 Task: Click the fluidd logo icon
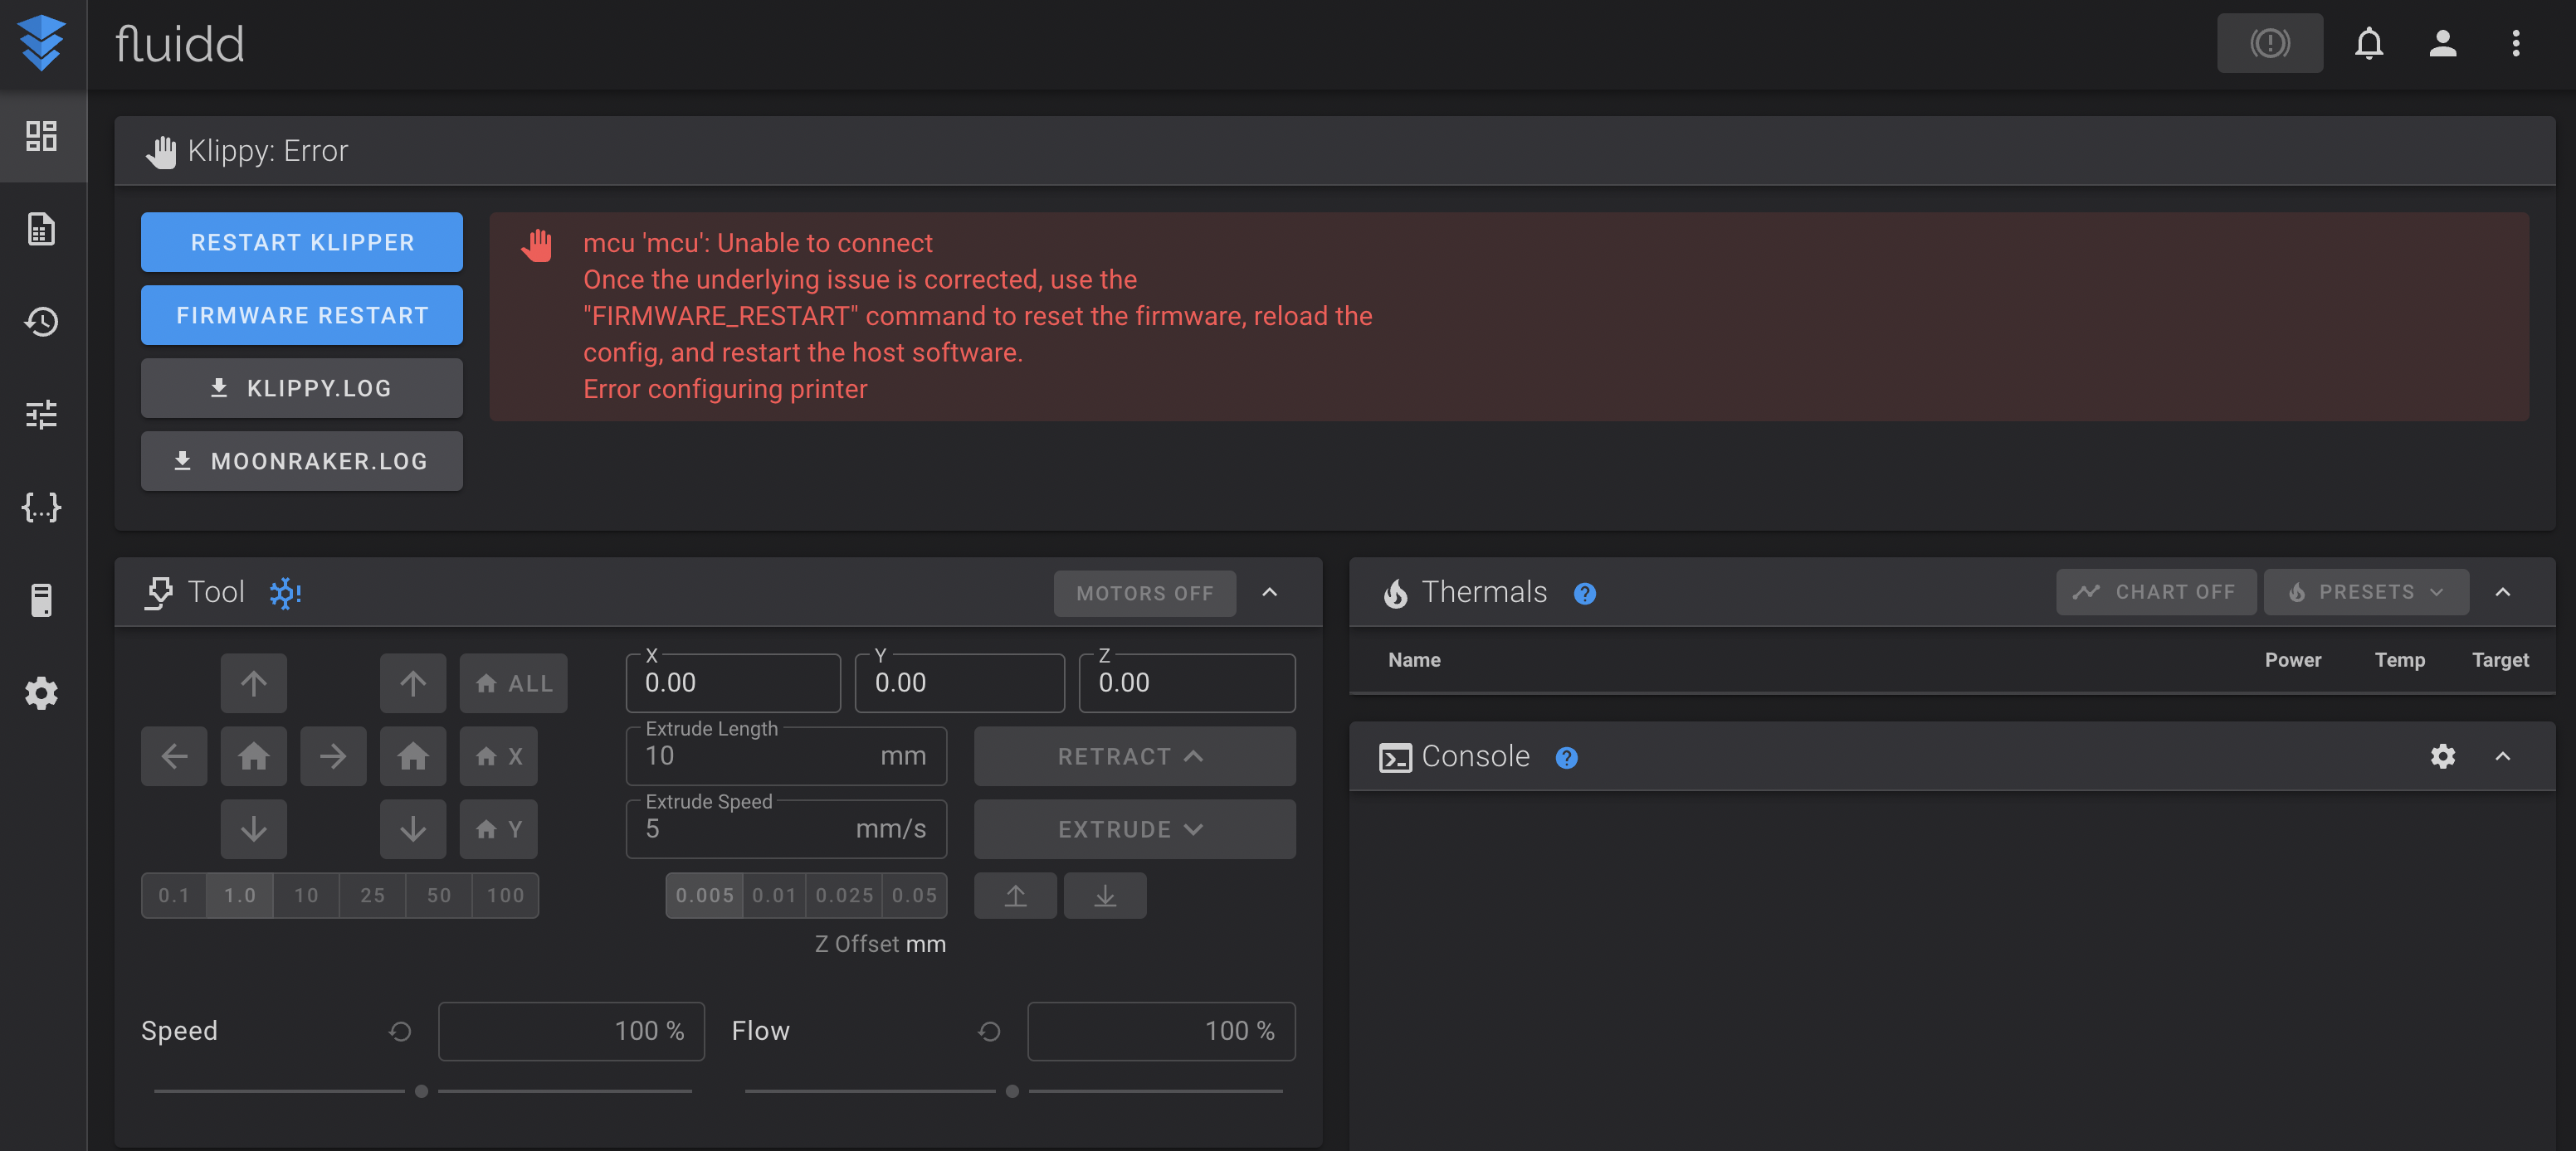(x=42, y=44)
